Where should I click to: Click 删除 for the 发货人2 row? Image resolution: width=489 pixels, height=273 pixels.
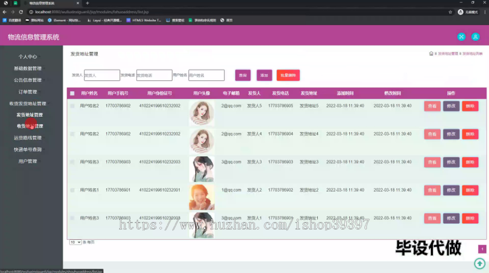click(x=470, y=190)
